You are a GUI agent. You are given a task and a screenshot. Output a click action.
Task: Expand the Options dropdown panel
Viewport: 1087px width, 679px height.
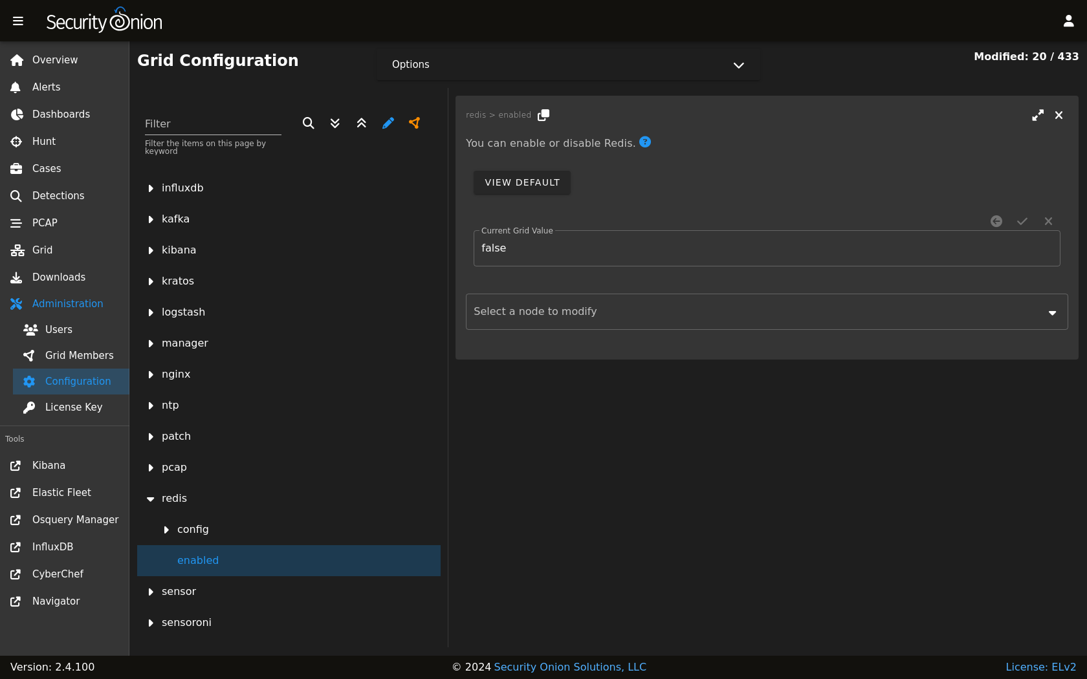click(x=568, y=65)
